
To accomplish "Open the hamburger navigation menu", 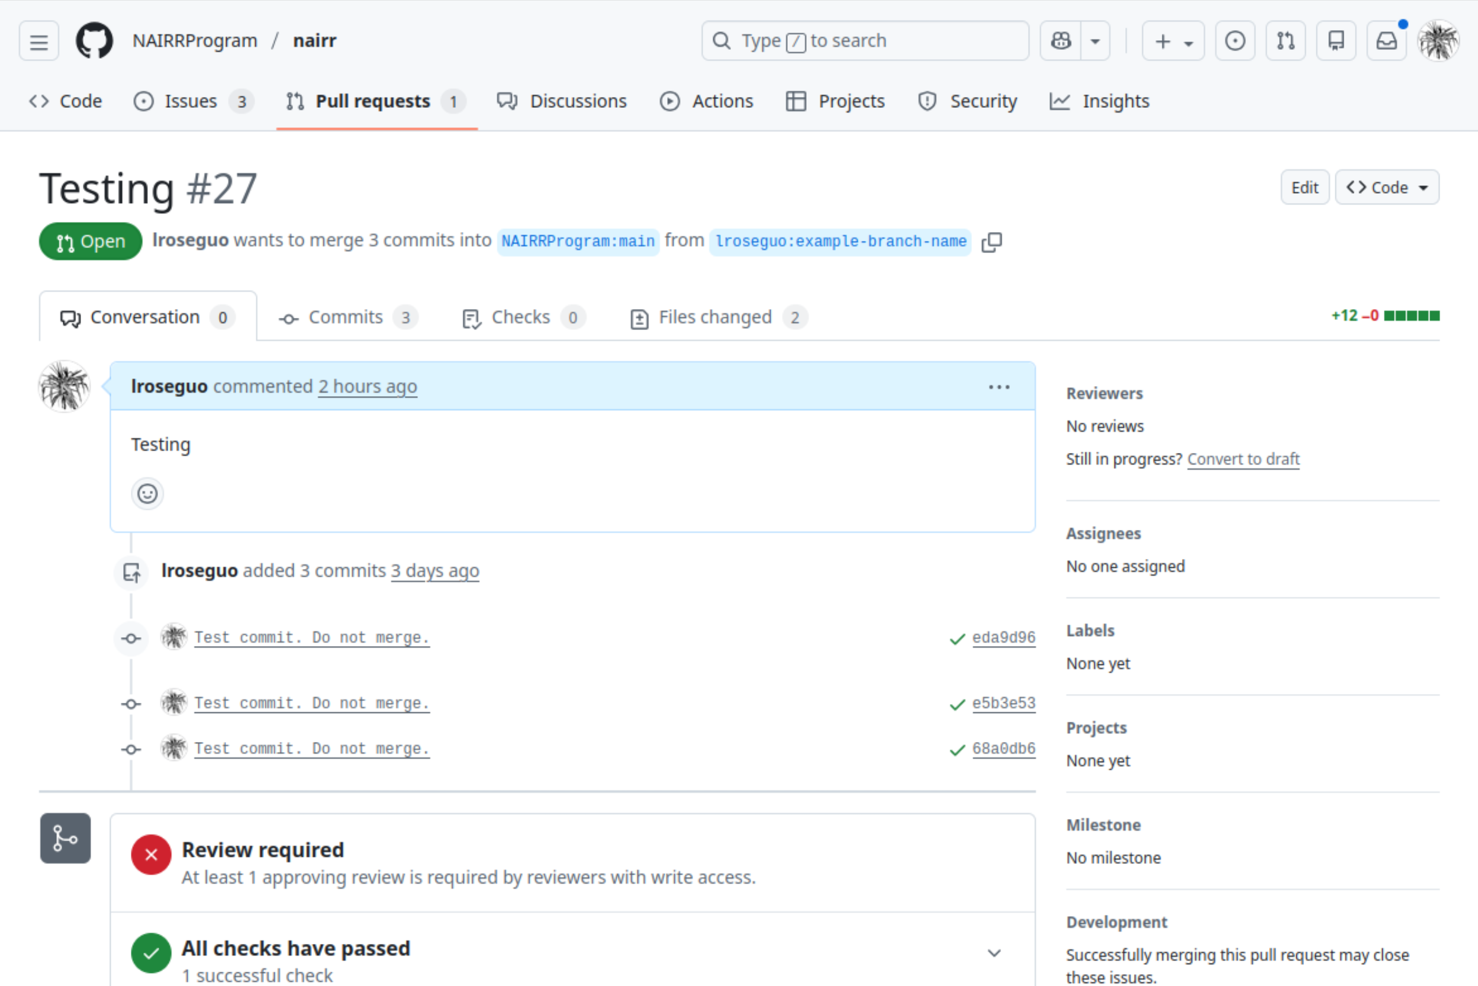I will (x=39, y=41).
